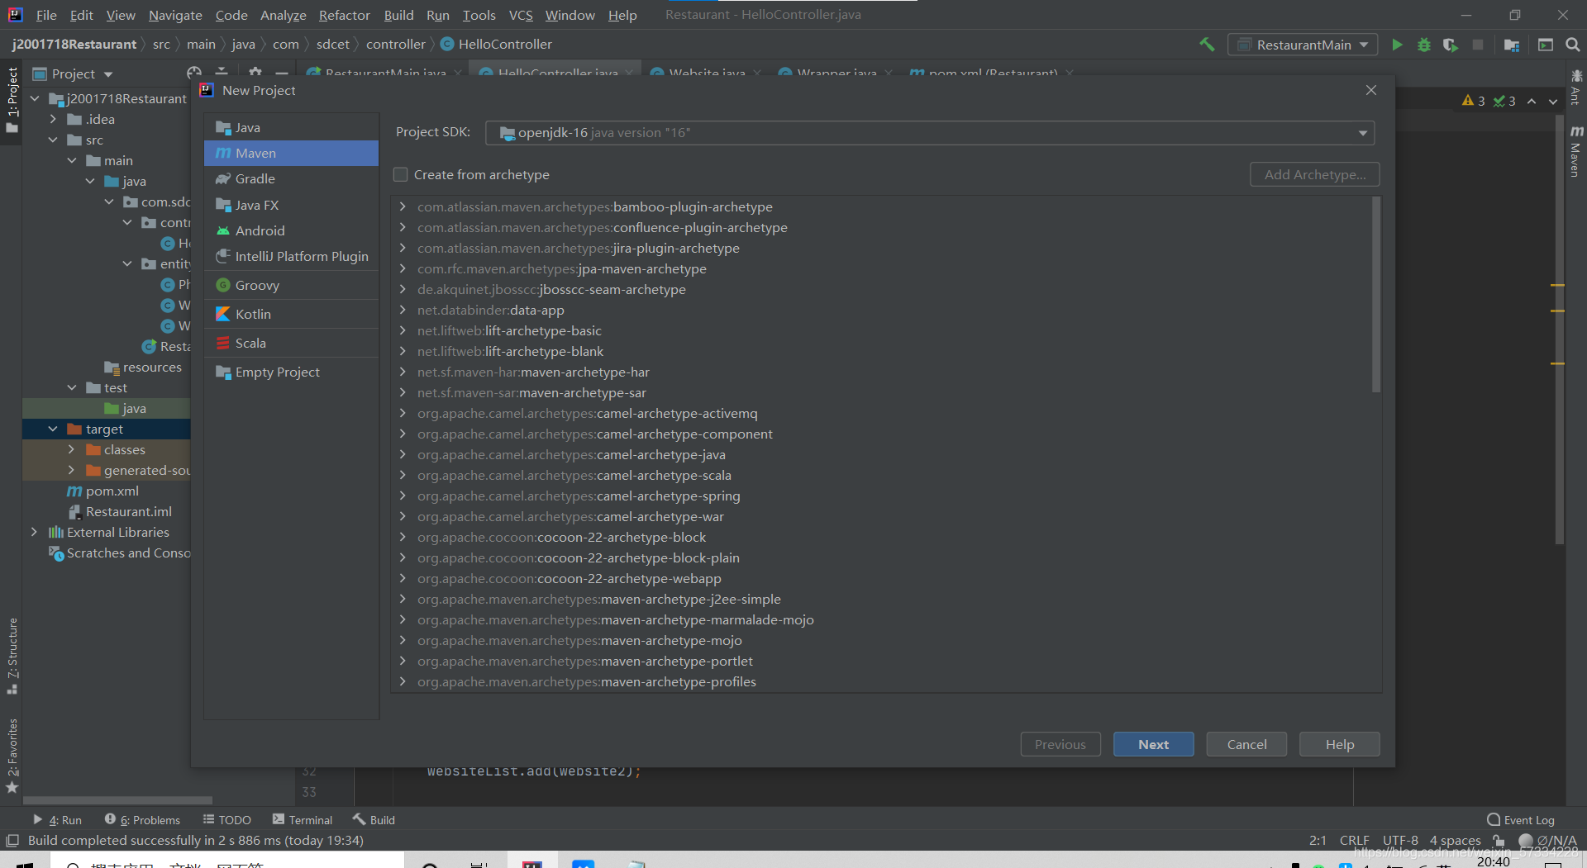Open the Structure tool window strip
This screenshot has height=868, width=1587.
click(12, 656)
